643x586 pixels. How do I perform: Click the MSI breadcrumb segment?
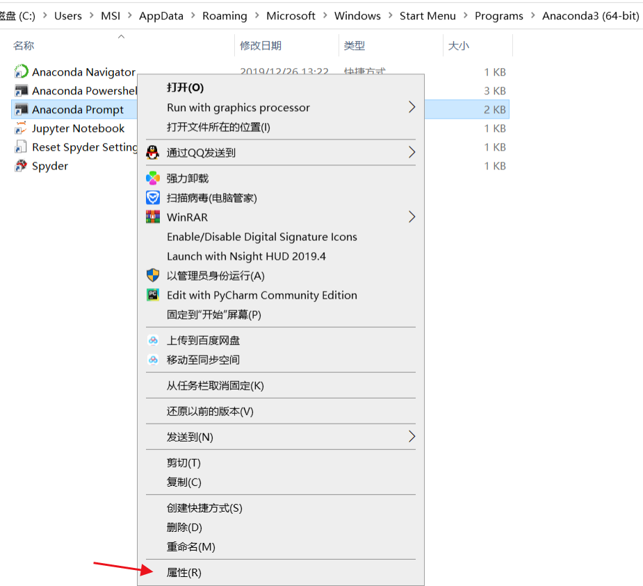pyautogui.click(x=111, y=15)
